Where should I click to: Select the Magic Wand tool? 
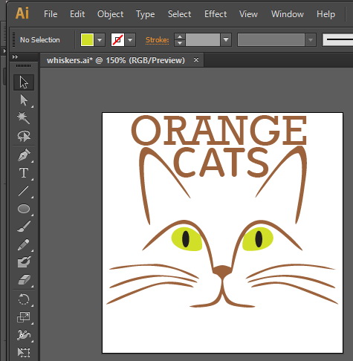pyautogui.click(x=24, y=118)
